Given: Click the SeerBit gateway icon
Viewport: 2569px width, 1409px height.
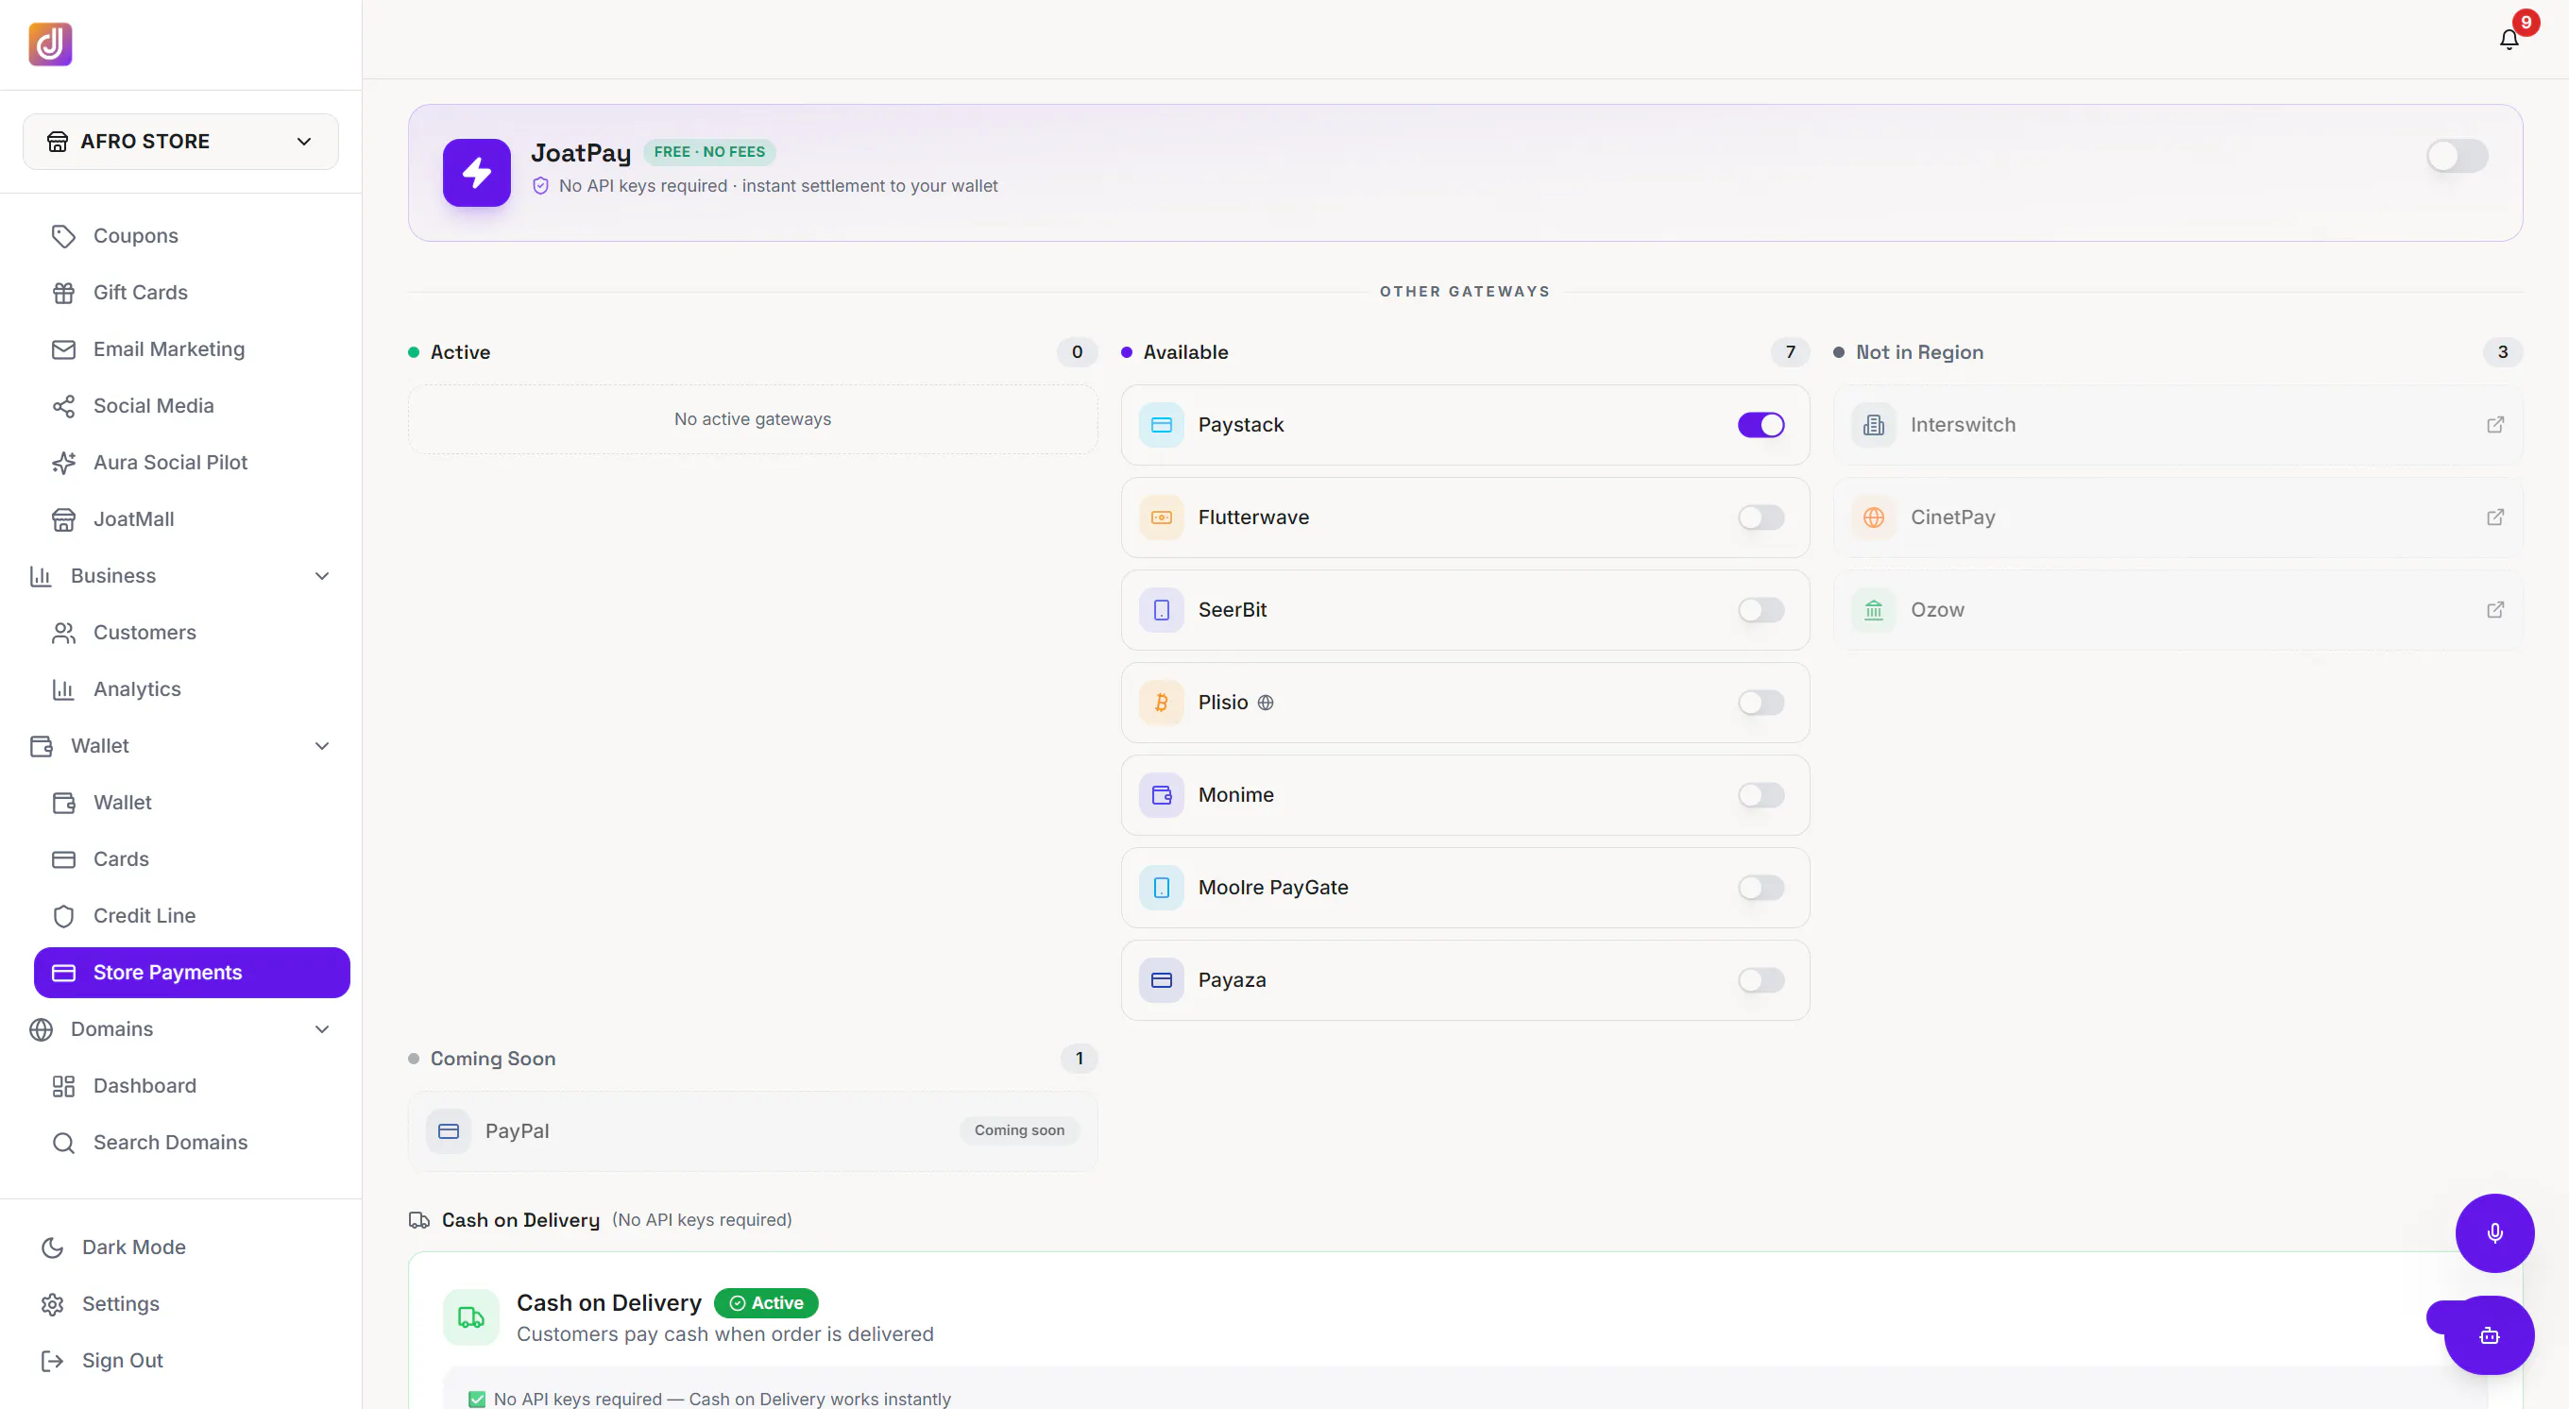Looking at the screenshot, I should pos(1161,610).
